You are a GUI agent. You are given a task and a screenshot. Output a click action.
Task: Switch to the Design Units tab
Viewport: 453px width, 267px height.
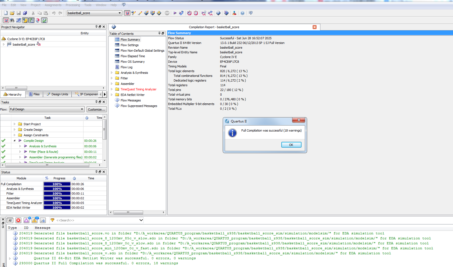57,94
